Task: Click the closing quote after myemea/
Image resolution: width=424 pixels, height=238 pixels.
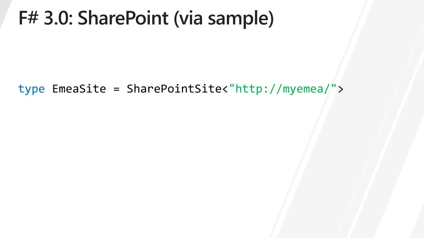Action: (x=334, y=86)
